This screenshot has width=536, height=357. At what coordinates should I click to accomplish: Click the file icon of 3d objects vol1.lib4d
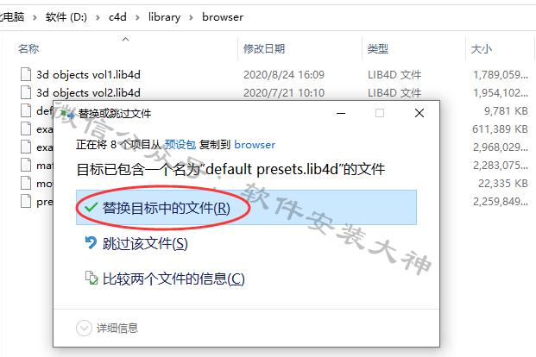[x=26, y=74]
